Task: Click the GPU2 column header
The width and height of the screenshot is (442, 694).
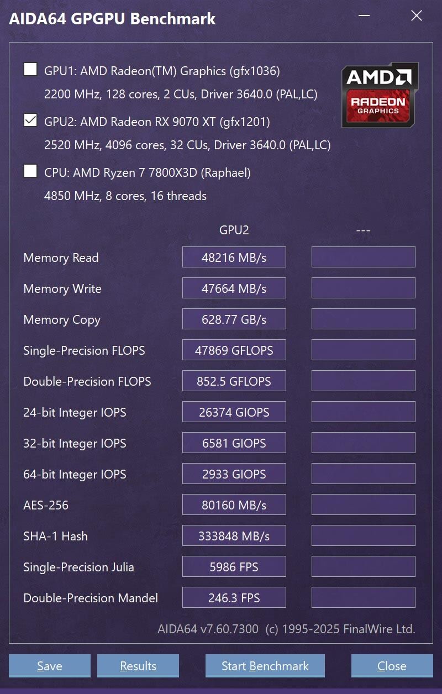Action: (x=234, y=230)
